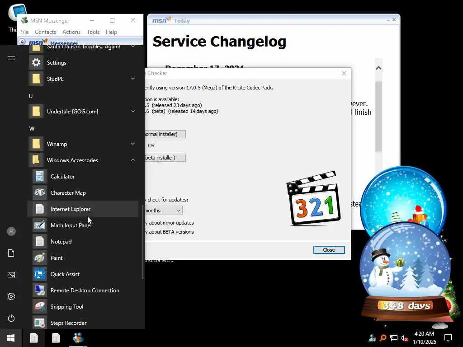
Task: Expand the StudPE folder
Action: [133, 79]
